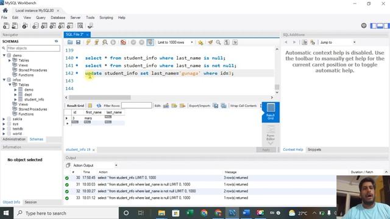Execute statement under cursor icon
This screenshot has width=390, height=219.
click(96, 43)
